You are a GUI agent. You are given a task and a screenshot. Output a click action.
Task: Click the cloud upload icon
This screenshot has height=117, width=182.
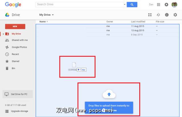(x=109, y=94)
